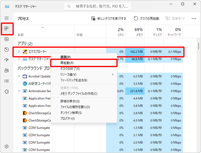Open the more options ellipsis menu
Screen dimensions: 201x153
click(x=194, y=18)
